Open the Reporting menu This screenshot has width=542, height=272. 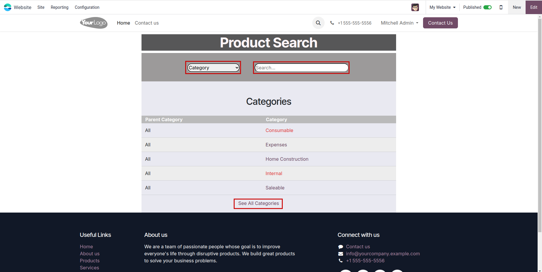(59, 7)
